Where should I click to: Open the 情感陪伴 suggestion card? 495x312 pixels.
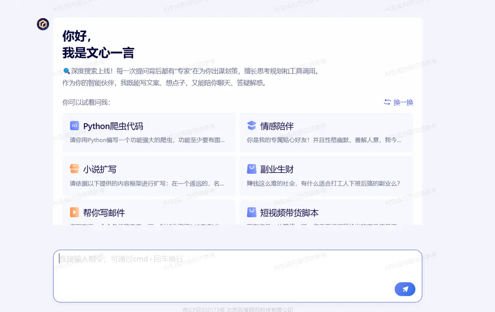(x=326, y=133)
